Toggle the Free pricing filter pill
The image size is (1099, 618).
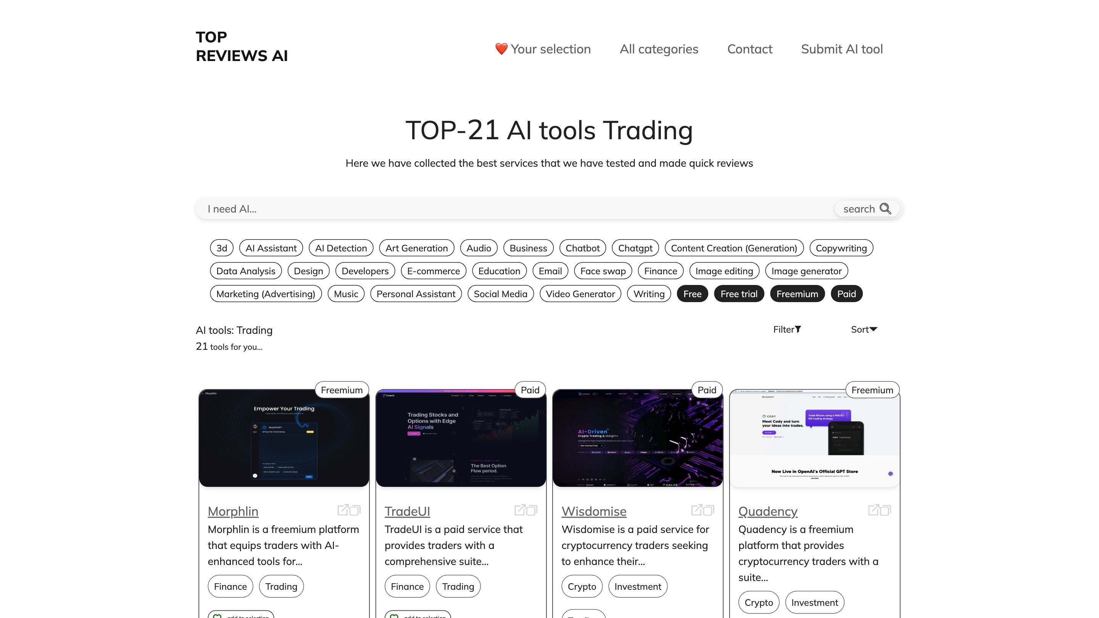[692, 294]
